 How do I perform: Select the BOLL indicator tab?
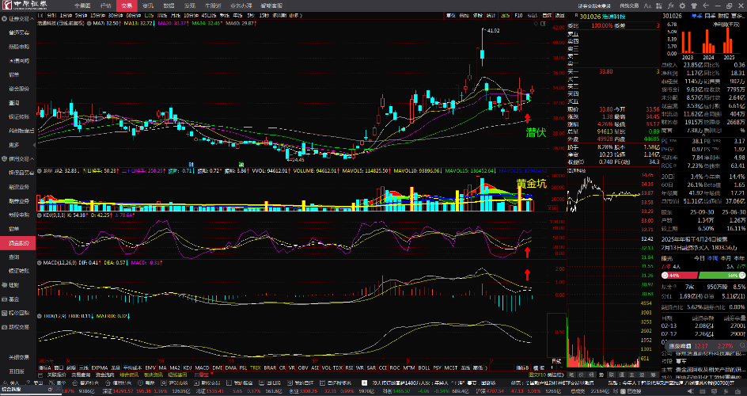pos(423,368)
